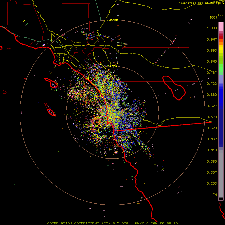Pick the light pink color bar segment
This screenshot has height=225, width=225.
point(221,26)
